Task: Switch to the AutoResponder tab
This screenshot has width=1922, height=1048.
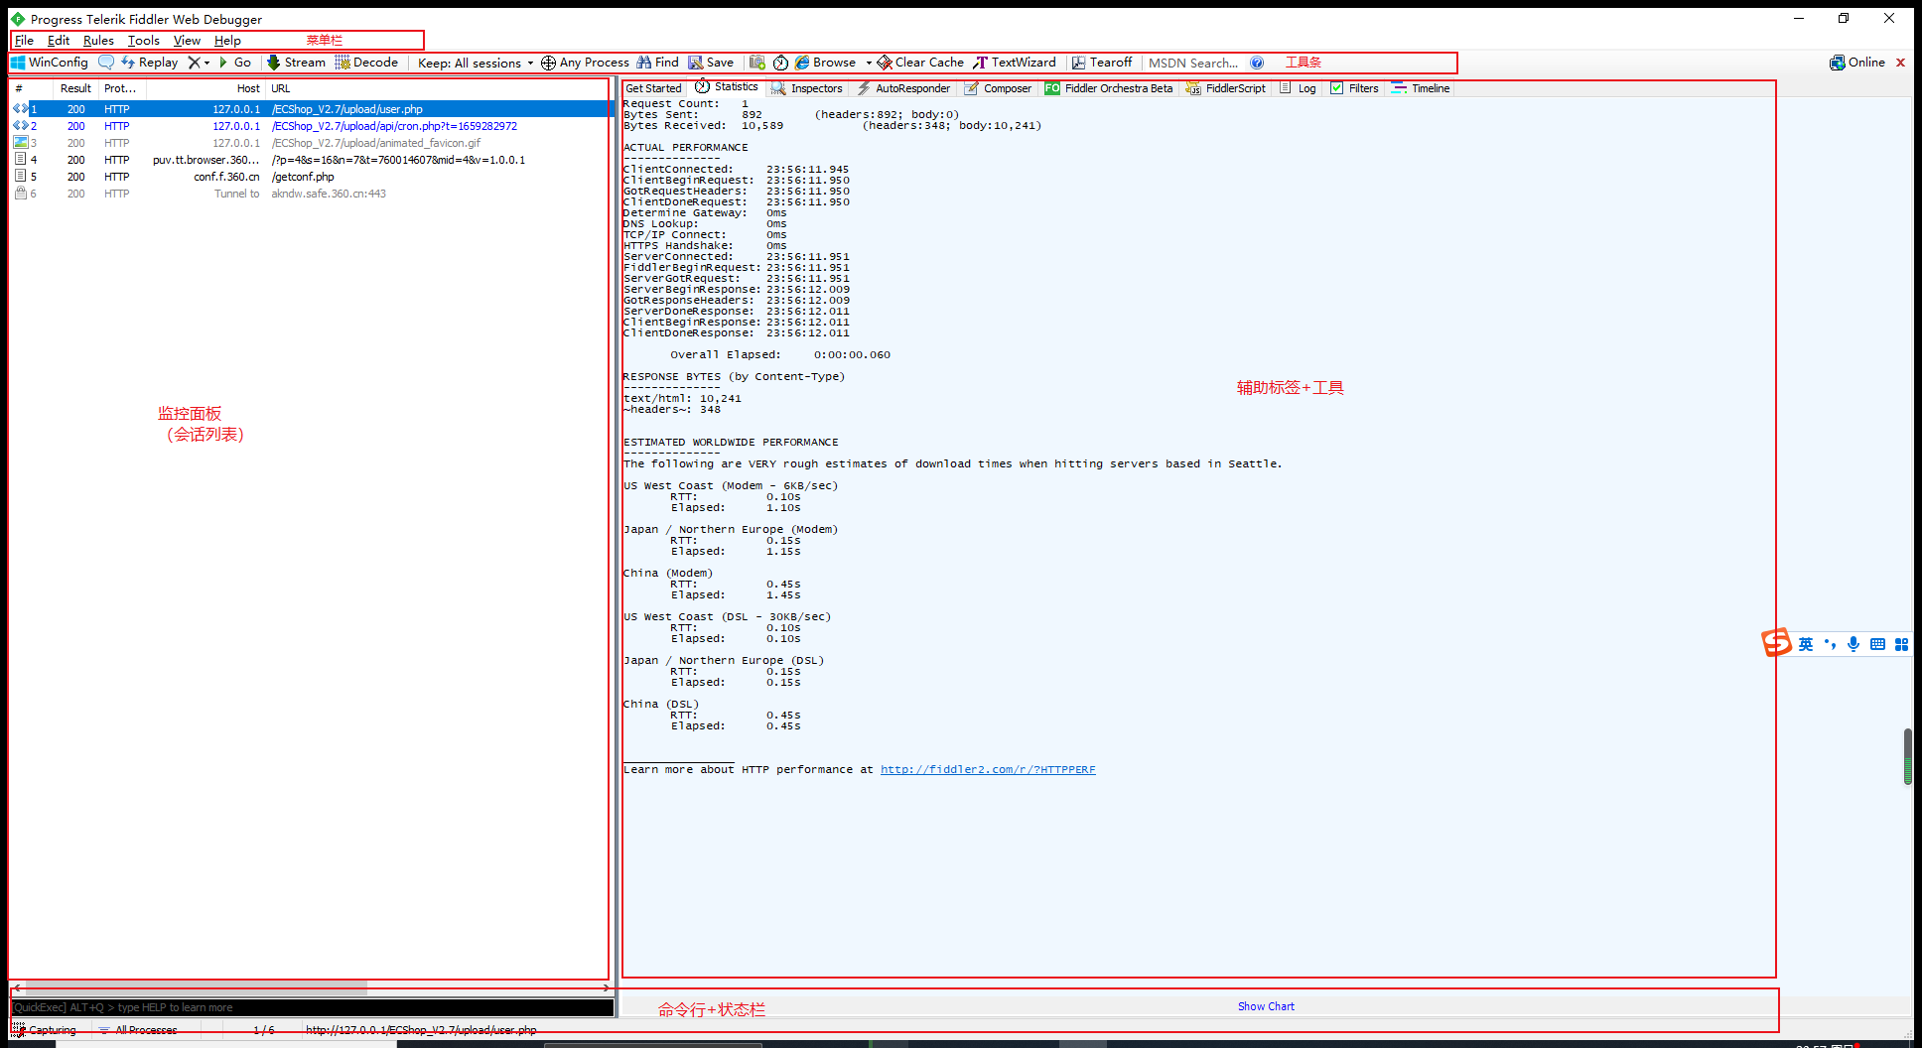Action: [x=903, y=88]
